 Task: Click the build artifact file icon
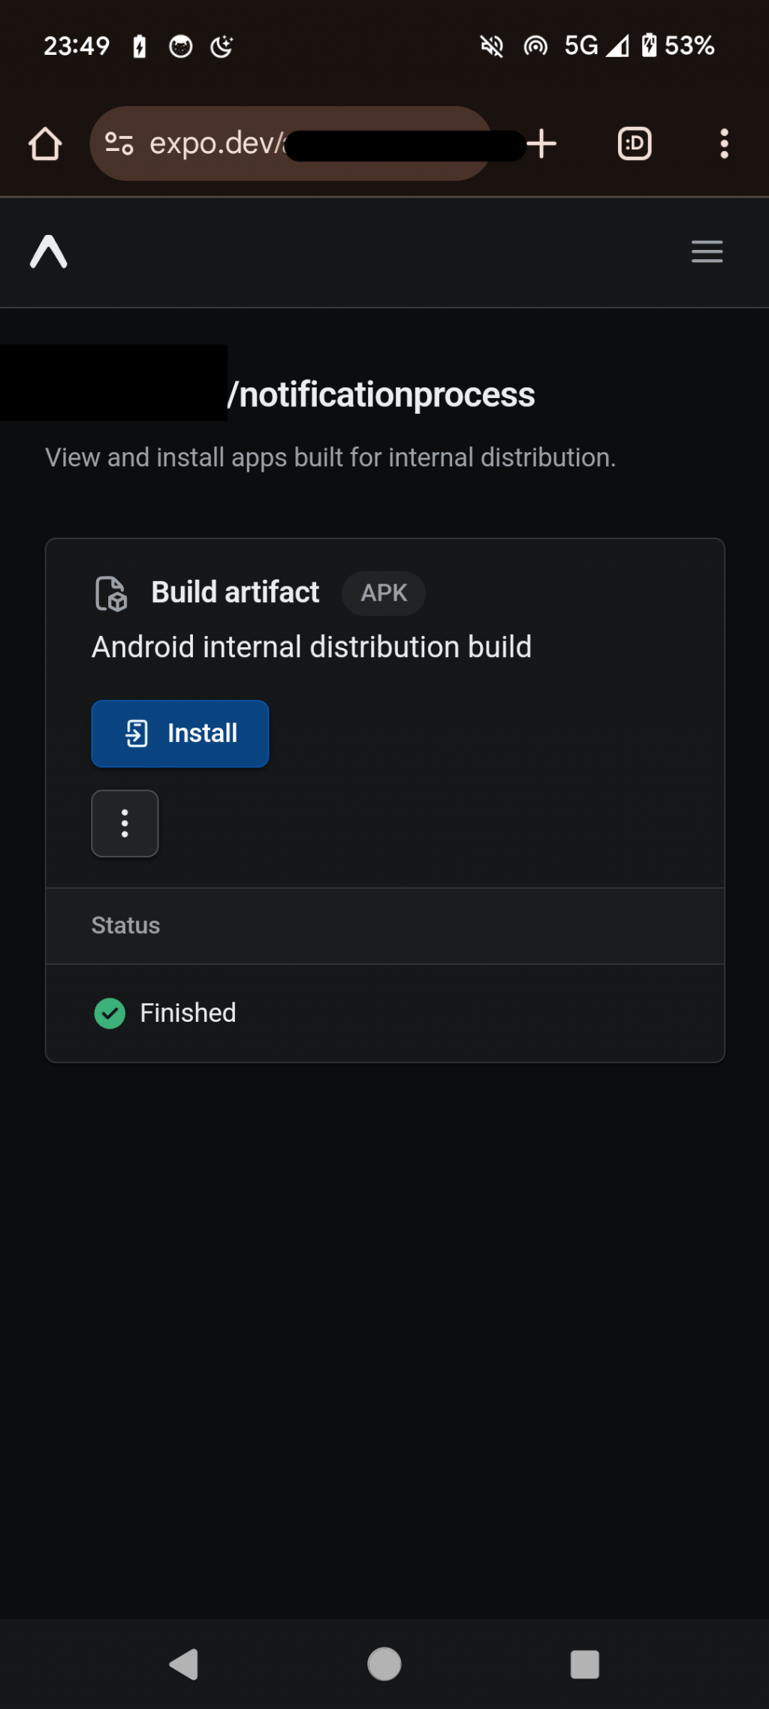tap(111, 593)
